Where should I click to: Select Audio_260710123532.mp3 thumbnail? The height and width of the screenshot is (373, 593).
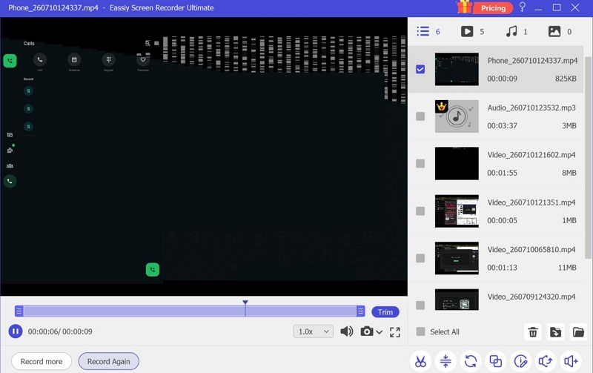tap(457, 116)
